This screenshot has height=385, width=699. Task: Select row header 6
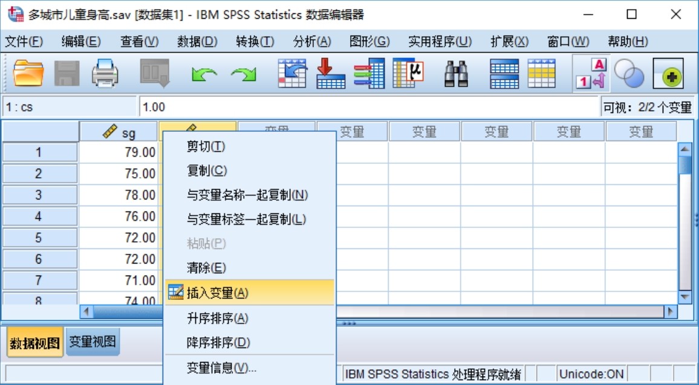pos(39,259)
